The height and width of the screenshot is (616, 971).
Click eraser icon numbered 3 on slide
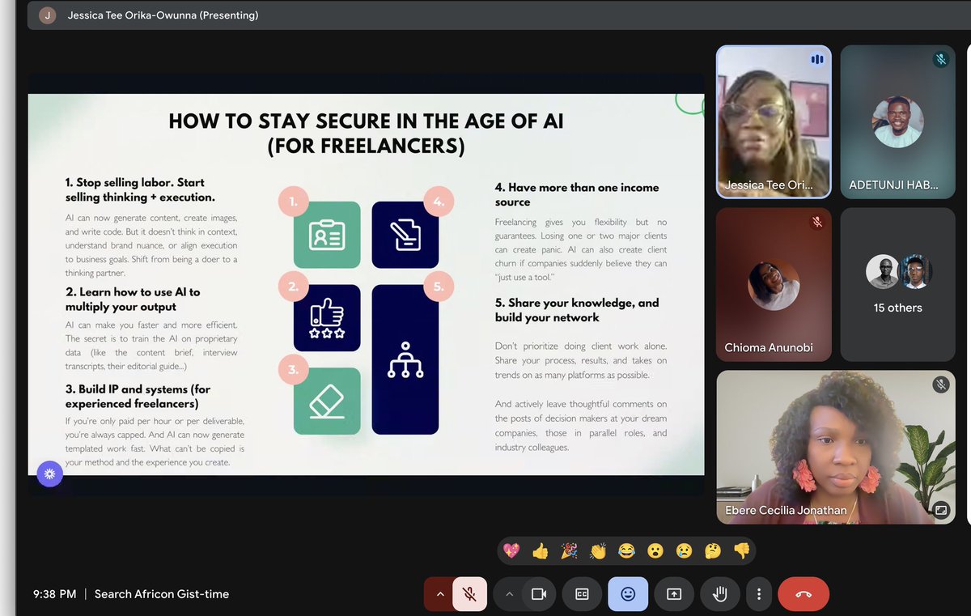click(x=327, y=401)
